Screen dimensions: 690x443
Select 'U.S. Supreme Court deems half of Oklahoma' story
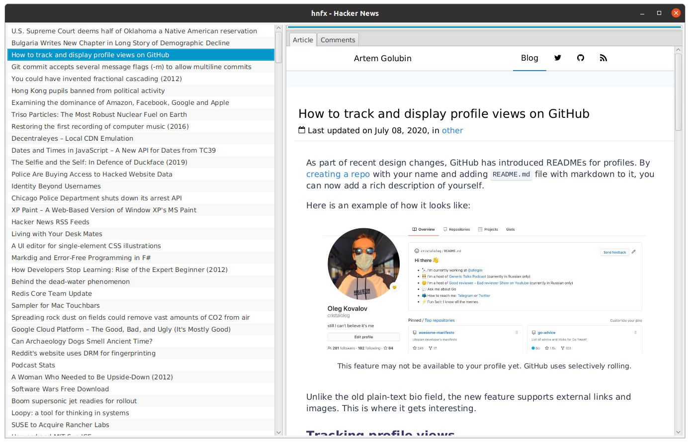coord(141,31)
